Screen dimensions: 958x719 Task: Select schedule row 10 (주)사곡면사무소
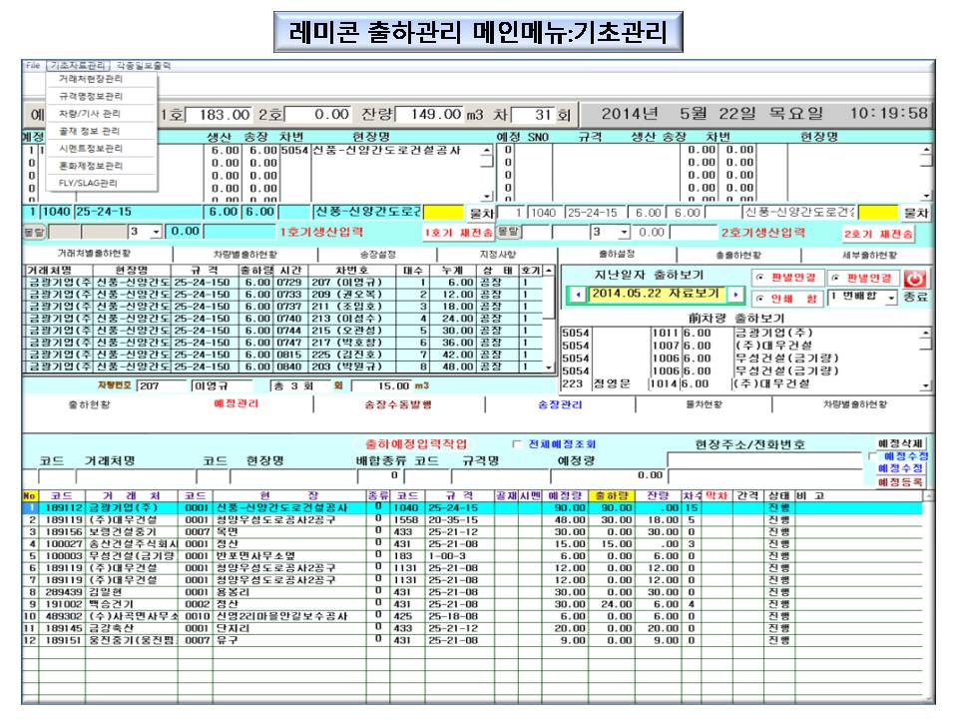(x=472, y=616)
